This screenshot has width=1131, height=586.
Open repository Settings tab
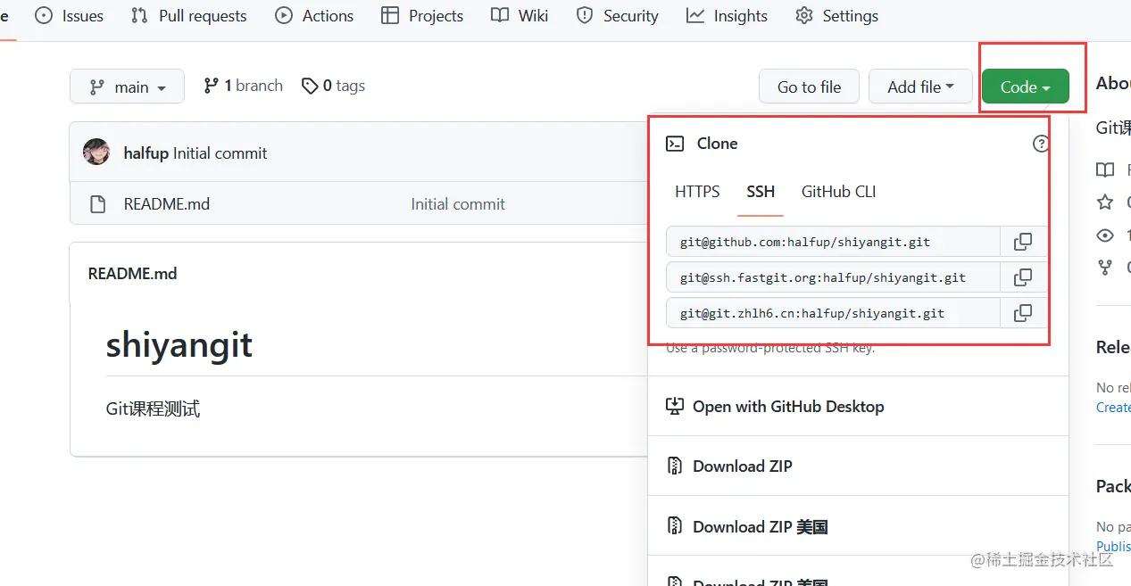coord(836,16)
